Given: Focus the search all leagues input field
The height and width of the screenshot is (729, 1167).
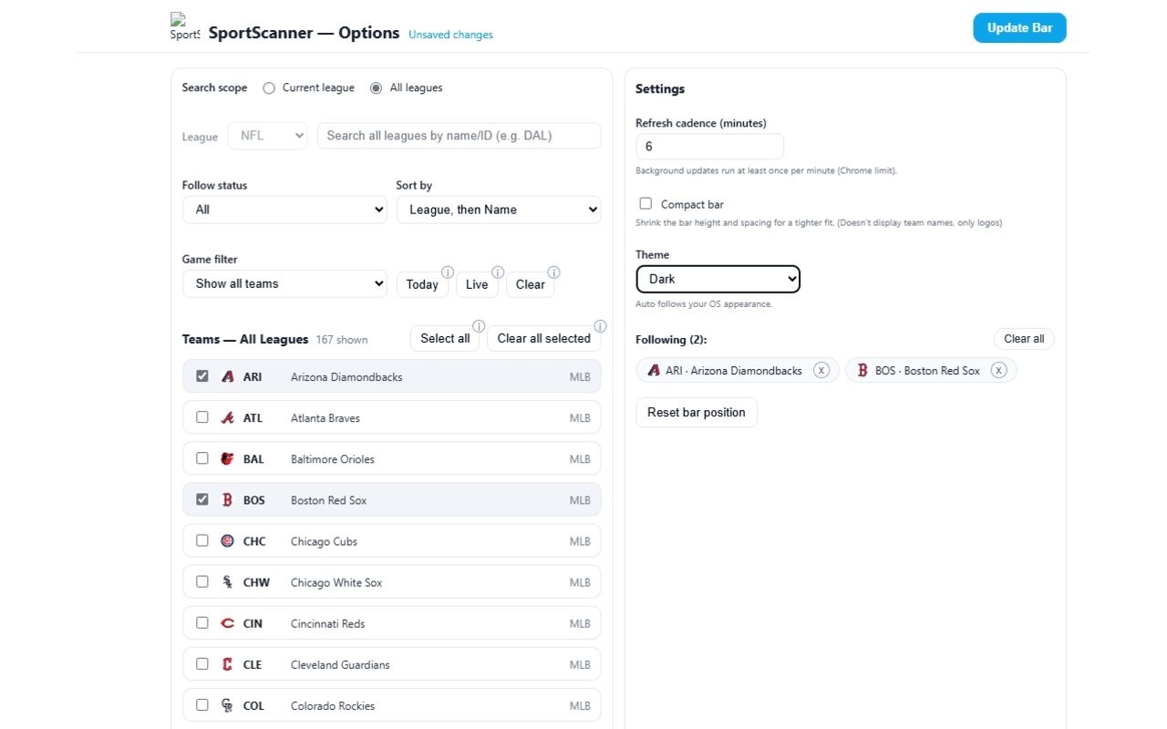Looking at the screenshot, I should (x=459, y=136).
